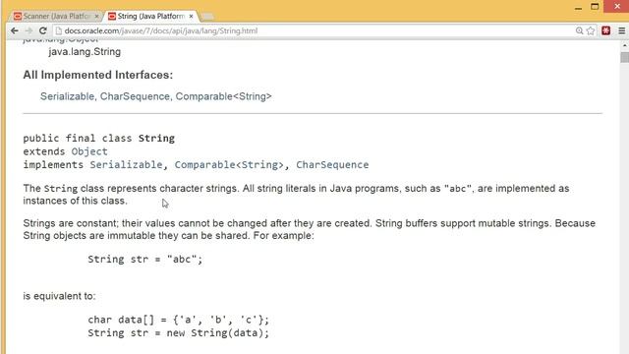Reload the String documentation page
The image size is (629, 354).
click(43, 30)
